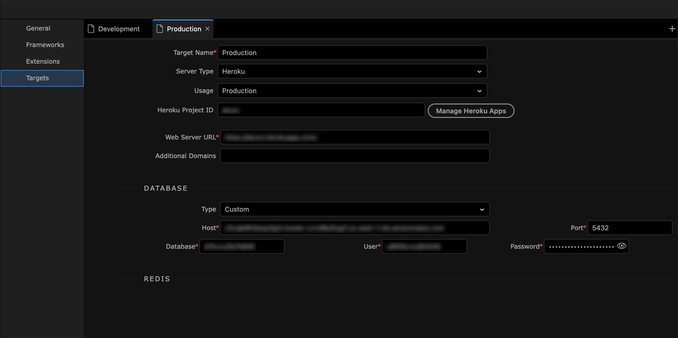Viewport: 678px width, 338px height.
Task: Edit the Port field
Action: point(629,228)
